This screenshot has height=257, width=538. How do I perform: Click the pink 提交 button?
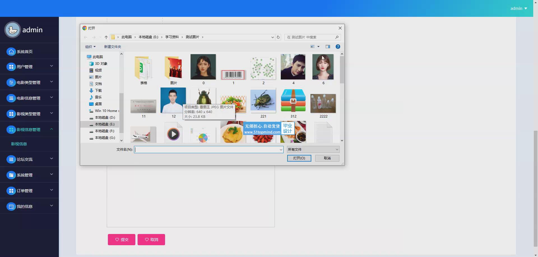coord(122,240)
